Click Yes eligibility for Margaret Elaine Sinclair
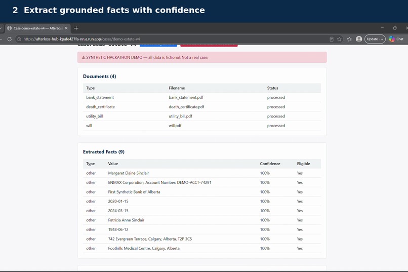The height and width of the screenshot is (272, 408). click(x=300, y=173)
